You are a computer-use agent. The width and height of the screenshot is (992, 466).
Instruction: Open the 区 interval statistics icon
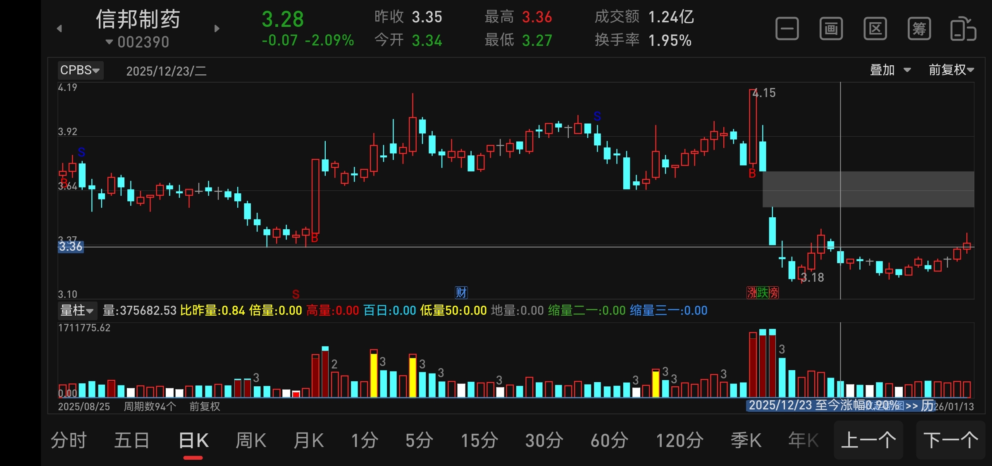875,29
